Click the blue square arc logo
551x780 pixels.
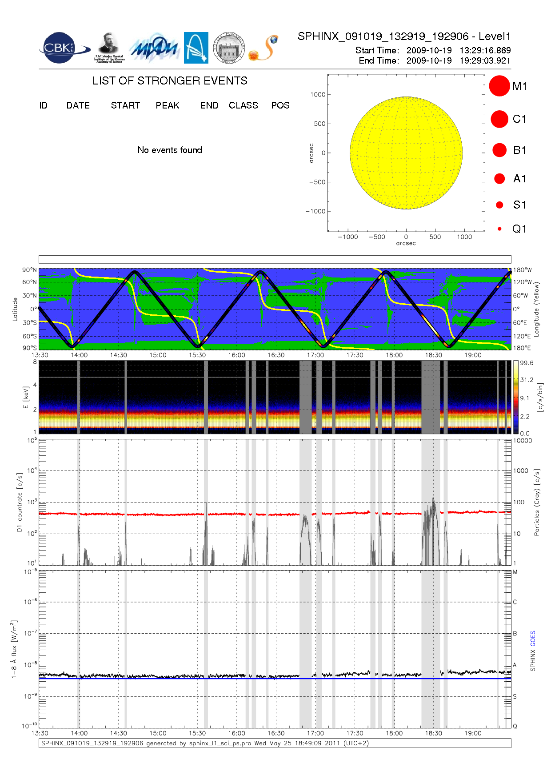[x=196, y=48]
